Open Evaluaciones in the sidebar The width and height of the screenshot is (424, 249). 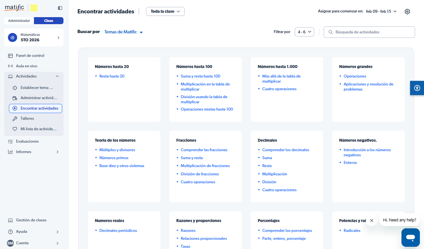pyautogui.click(x=27, y=141)
